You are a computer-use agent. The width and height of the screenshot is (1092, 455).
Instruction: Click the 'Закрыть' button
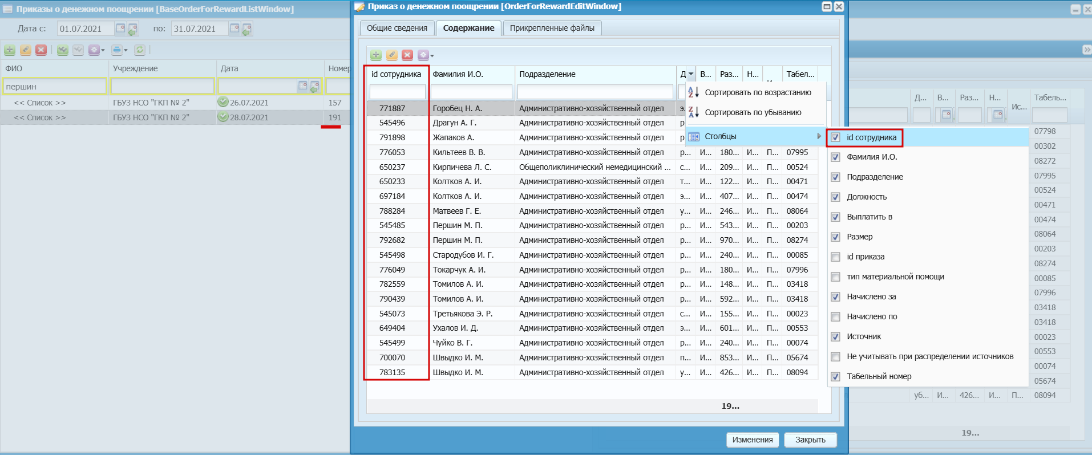click(810, 440)
